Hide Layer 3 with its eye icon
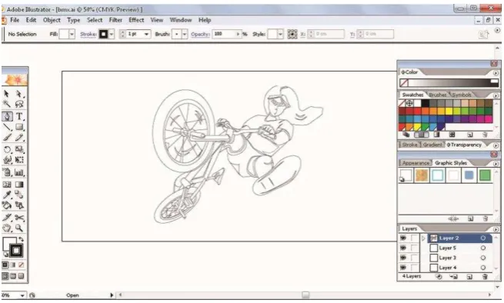504x303 pixels. (x=403, y=258)
